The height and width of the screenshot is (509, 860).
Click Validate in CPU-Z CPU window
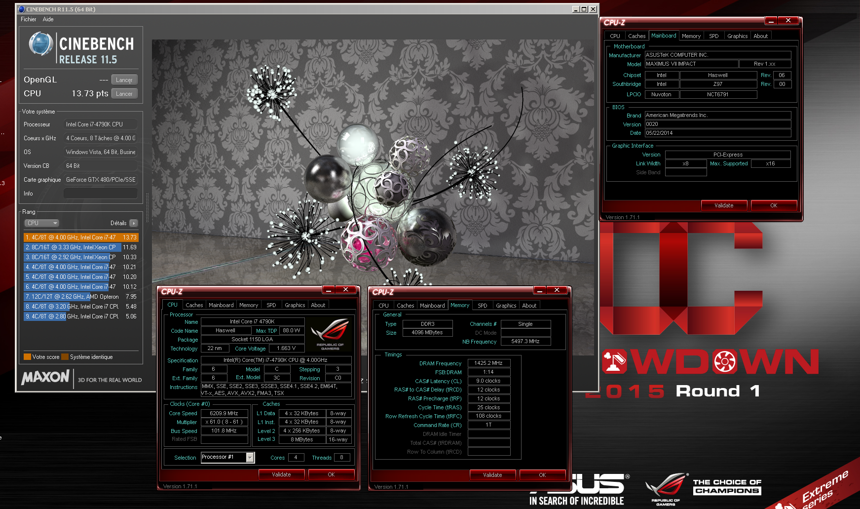281,474
